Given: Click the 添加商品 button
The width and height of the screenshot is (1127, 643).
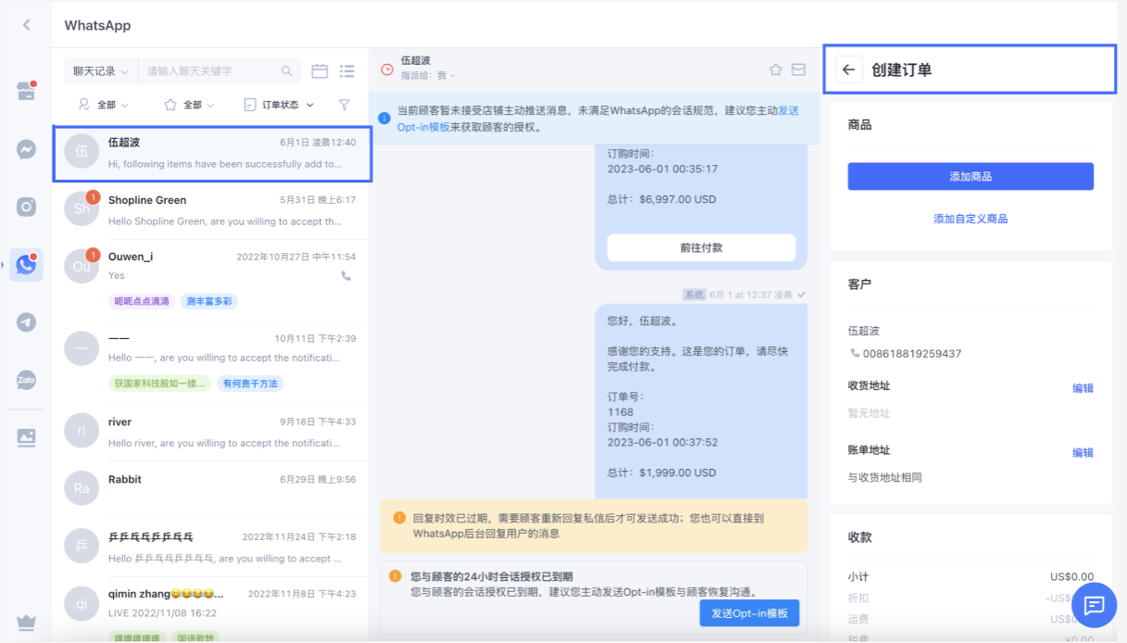Looking at the screenshot, I should click(970, 176).
